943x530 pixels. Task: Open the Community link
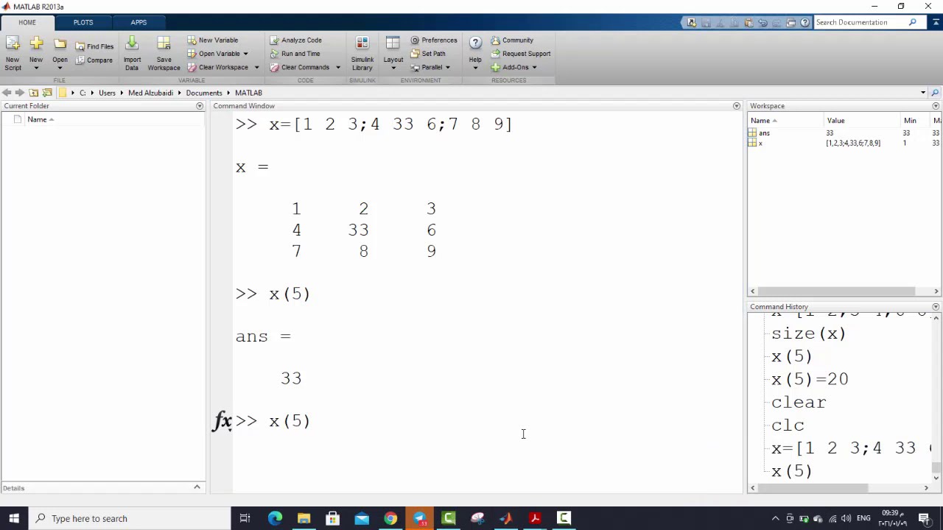tap(512, 40)
